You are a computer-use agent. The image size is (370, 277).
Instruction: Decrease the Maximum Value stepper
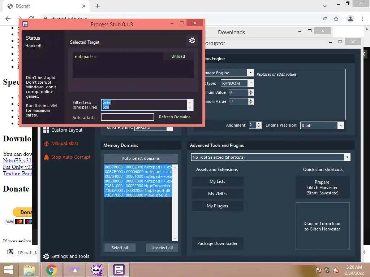point(251,103)
